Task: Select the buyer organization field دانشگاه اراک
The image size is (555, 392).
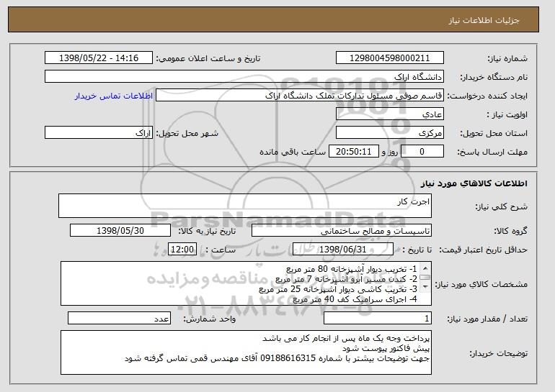Action: pos(244,77)
